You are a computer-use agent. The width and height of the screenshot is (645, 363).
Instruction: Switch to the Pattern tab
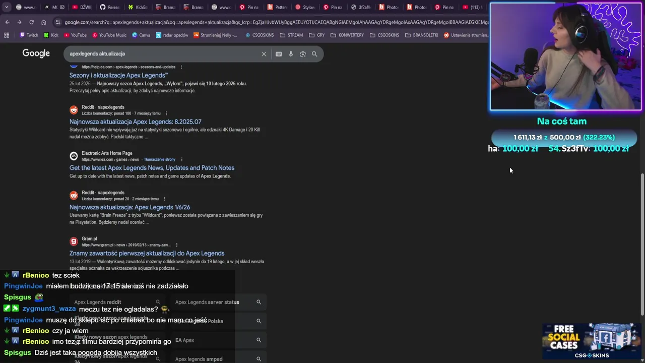277,7
